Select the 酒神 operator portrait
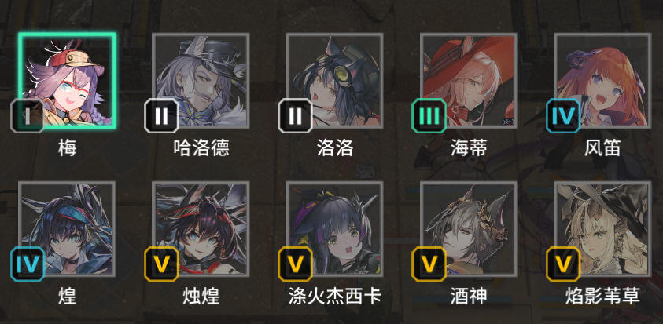663x324 pixels. point(469,229)
